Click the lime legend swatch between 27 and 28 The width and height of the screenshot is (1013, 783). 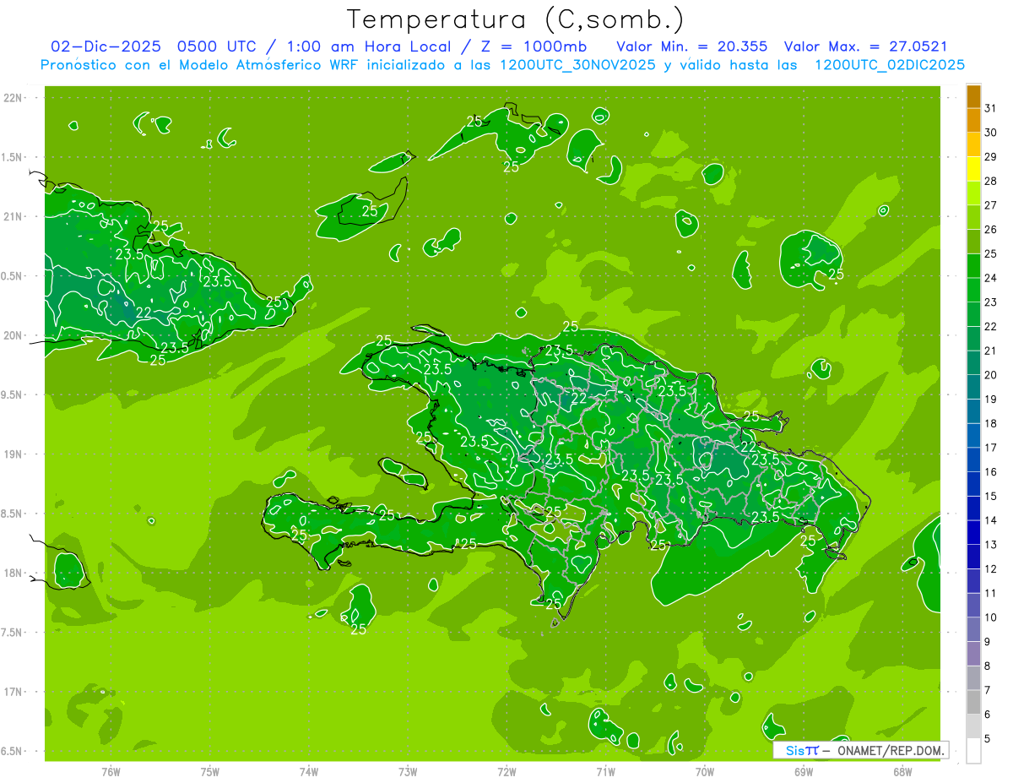[x=973, y=193]
